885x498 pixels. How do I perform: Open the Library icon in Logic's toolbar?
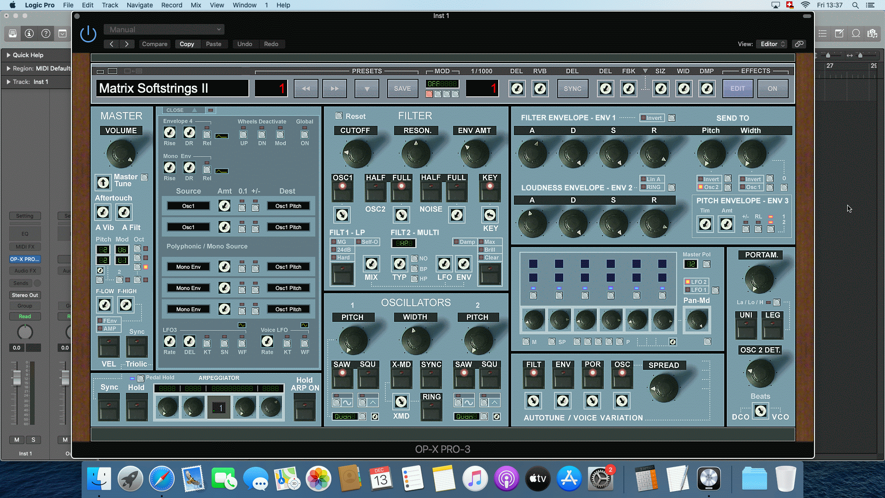click(x=12, y=33)
